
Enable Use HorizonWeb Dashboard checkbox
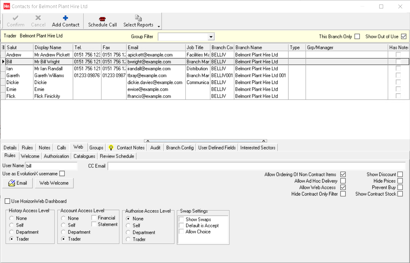point(7,201)
